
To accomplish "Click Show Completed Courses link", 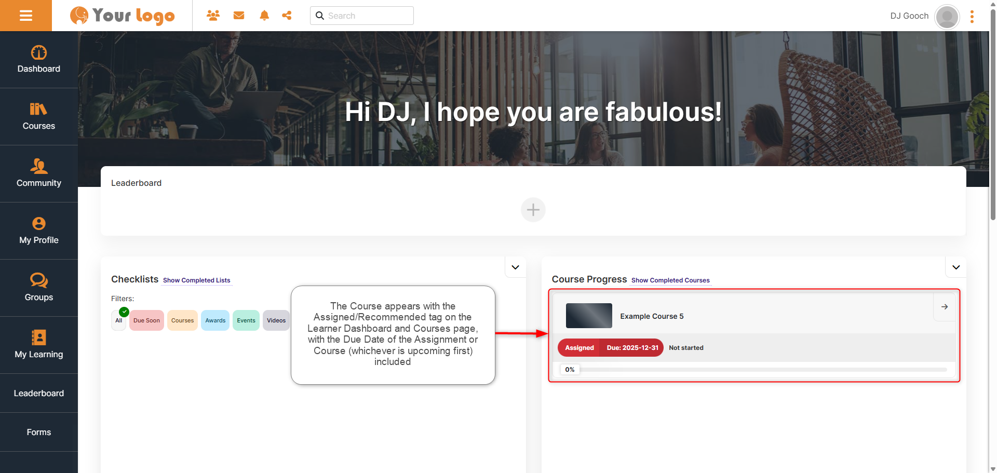I will [x=670, y=280].
